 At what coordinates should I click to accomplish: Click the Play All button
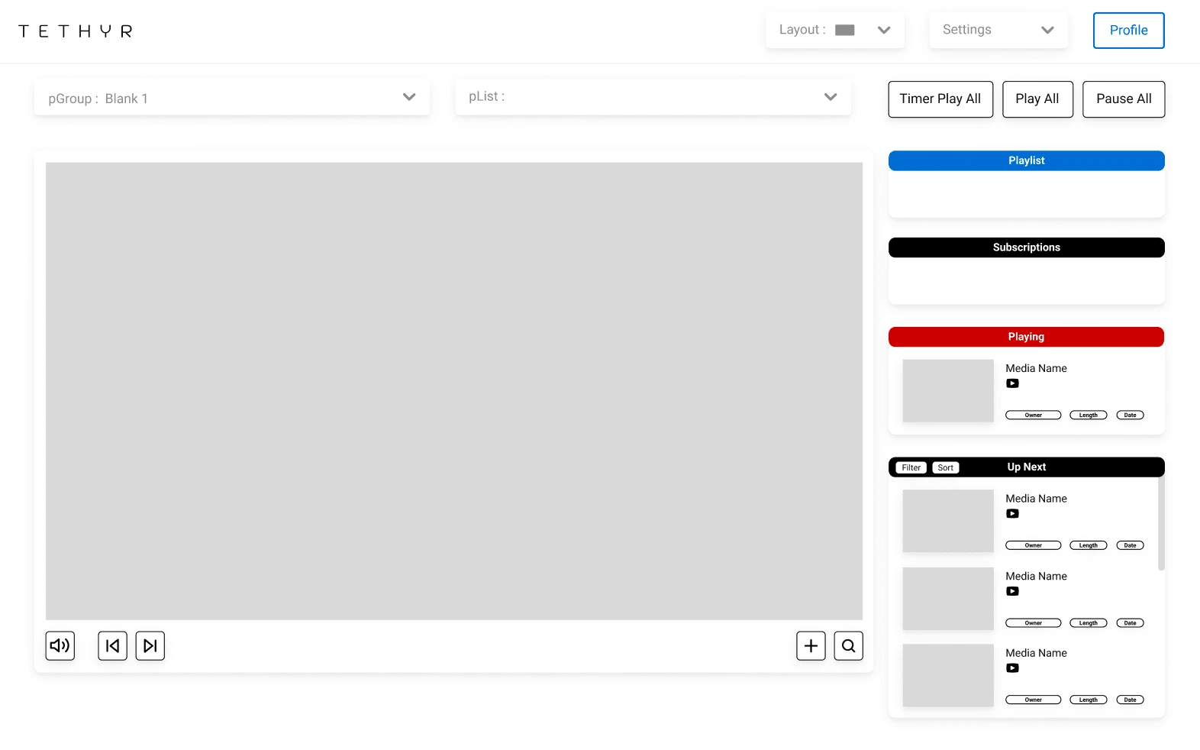tap(1037, 99)
